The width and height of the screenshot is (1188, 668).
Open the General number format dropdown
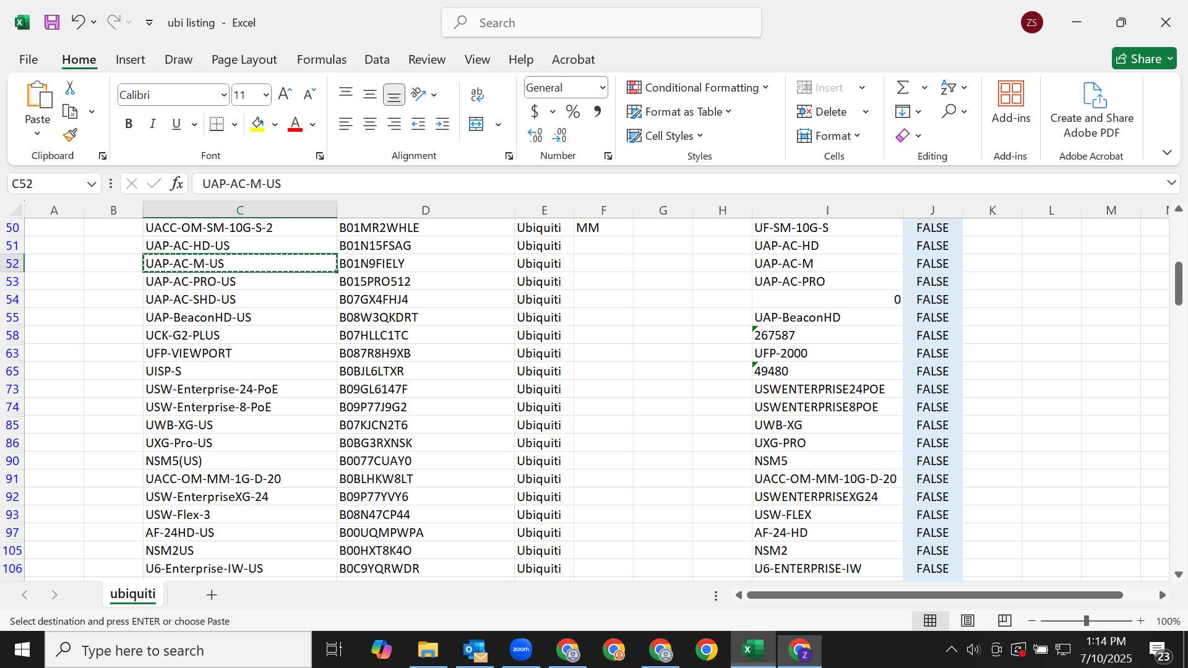(602, 88)
